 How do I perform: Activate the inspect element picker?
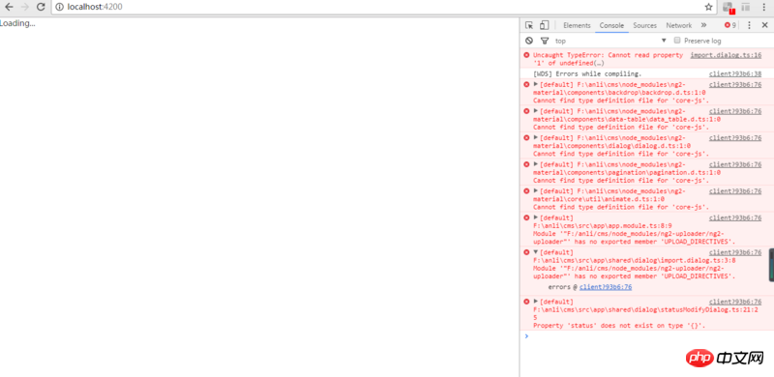[x=529, y=25]
